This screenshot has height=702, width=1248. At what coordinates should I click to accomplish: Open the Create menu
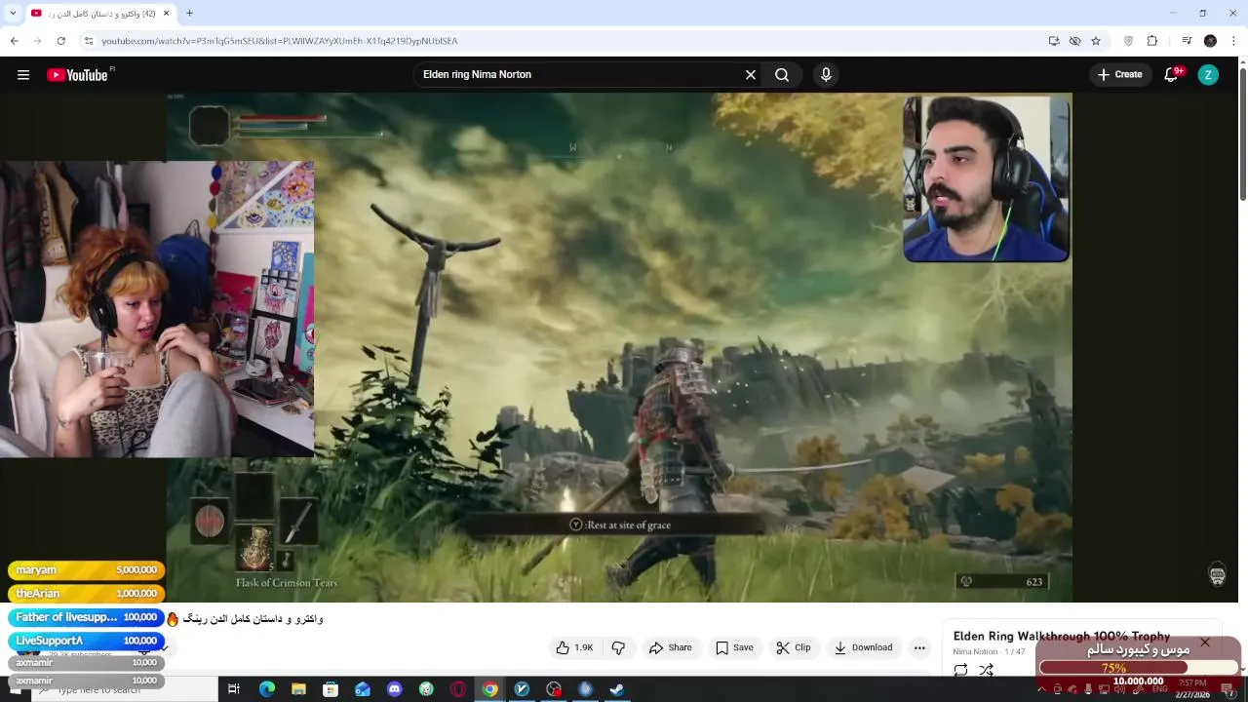click(x=1119, y=75)
